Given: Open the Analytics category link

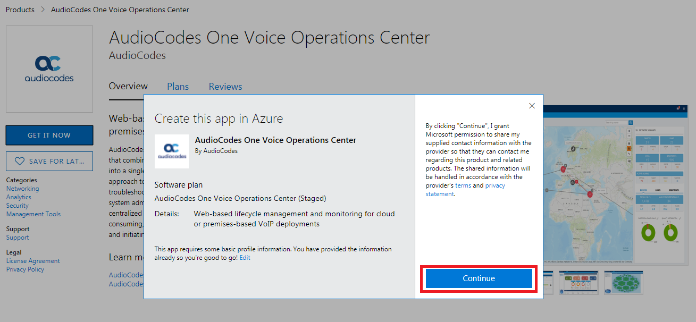Looking at the screenshot, I should pos(18,197).
